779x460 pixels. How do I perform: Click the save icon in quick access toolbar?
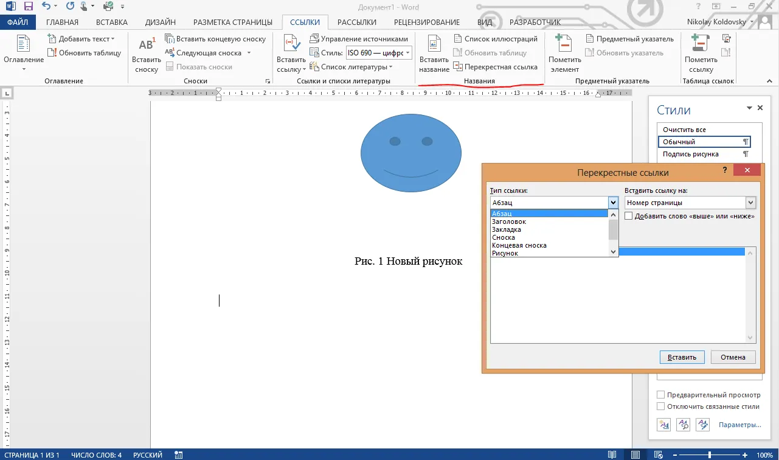pos(28,7)
